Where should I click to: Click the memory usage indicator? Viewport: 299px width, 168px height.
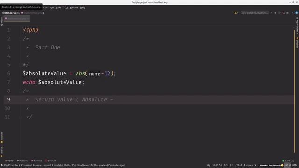[x=291, y=165]
